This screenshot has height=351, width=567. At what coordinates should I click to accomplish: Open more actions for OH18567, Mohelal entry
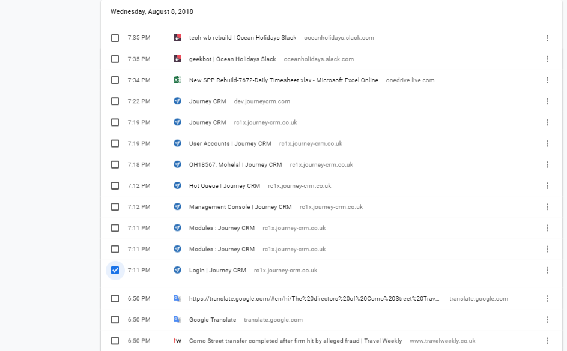coord(547,164)
